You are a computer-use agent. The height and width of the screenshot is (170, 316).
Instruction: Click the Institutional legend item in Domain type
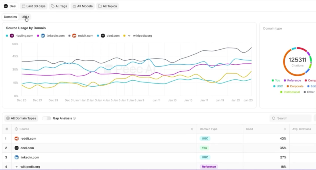click(290, 92)
